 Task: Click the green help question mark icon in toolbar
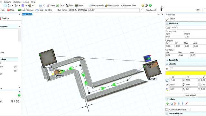click(x=150, y=5)
